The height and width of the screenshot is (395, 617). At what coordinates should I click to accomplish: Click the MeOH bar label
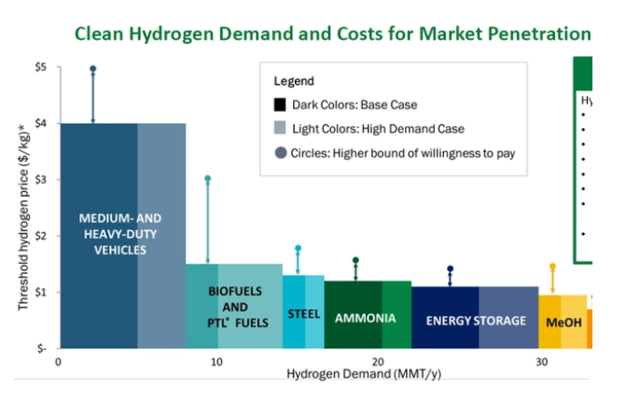pyautogui.click(x=559, y=323)
